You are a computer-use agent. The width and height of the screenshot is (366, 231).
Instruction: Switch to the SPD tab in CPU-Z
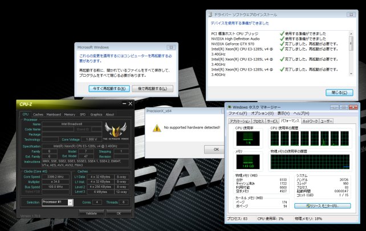pos(83,114)
